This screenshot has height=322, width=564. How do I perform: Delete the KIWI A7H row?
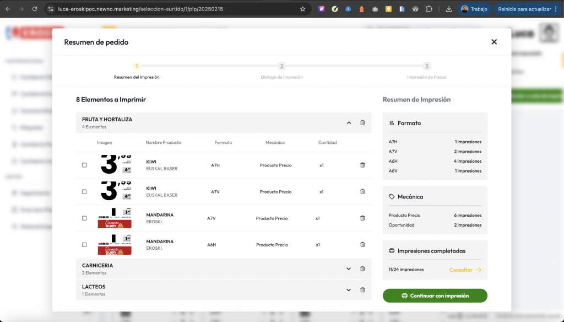(362, 165)
